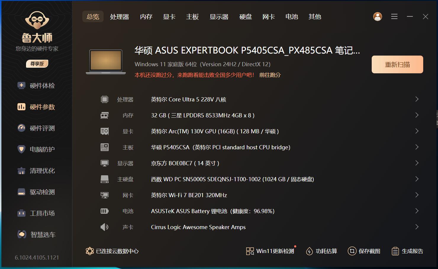Click the 清理优化 sidebar icon

point(21,171)
